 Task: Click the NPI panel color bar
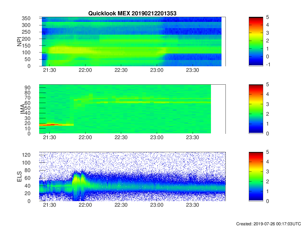(256, 41)
